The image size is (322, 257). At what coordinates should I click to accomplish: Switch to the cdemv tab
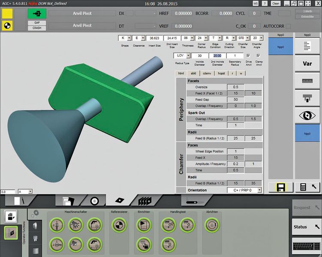[207, 73]
